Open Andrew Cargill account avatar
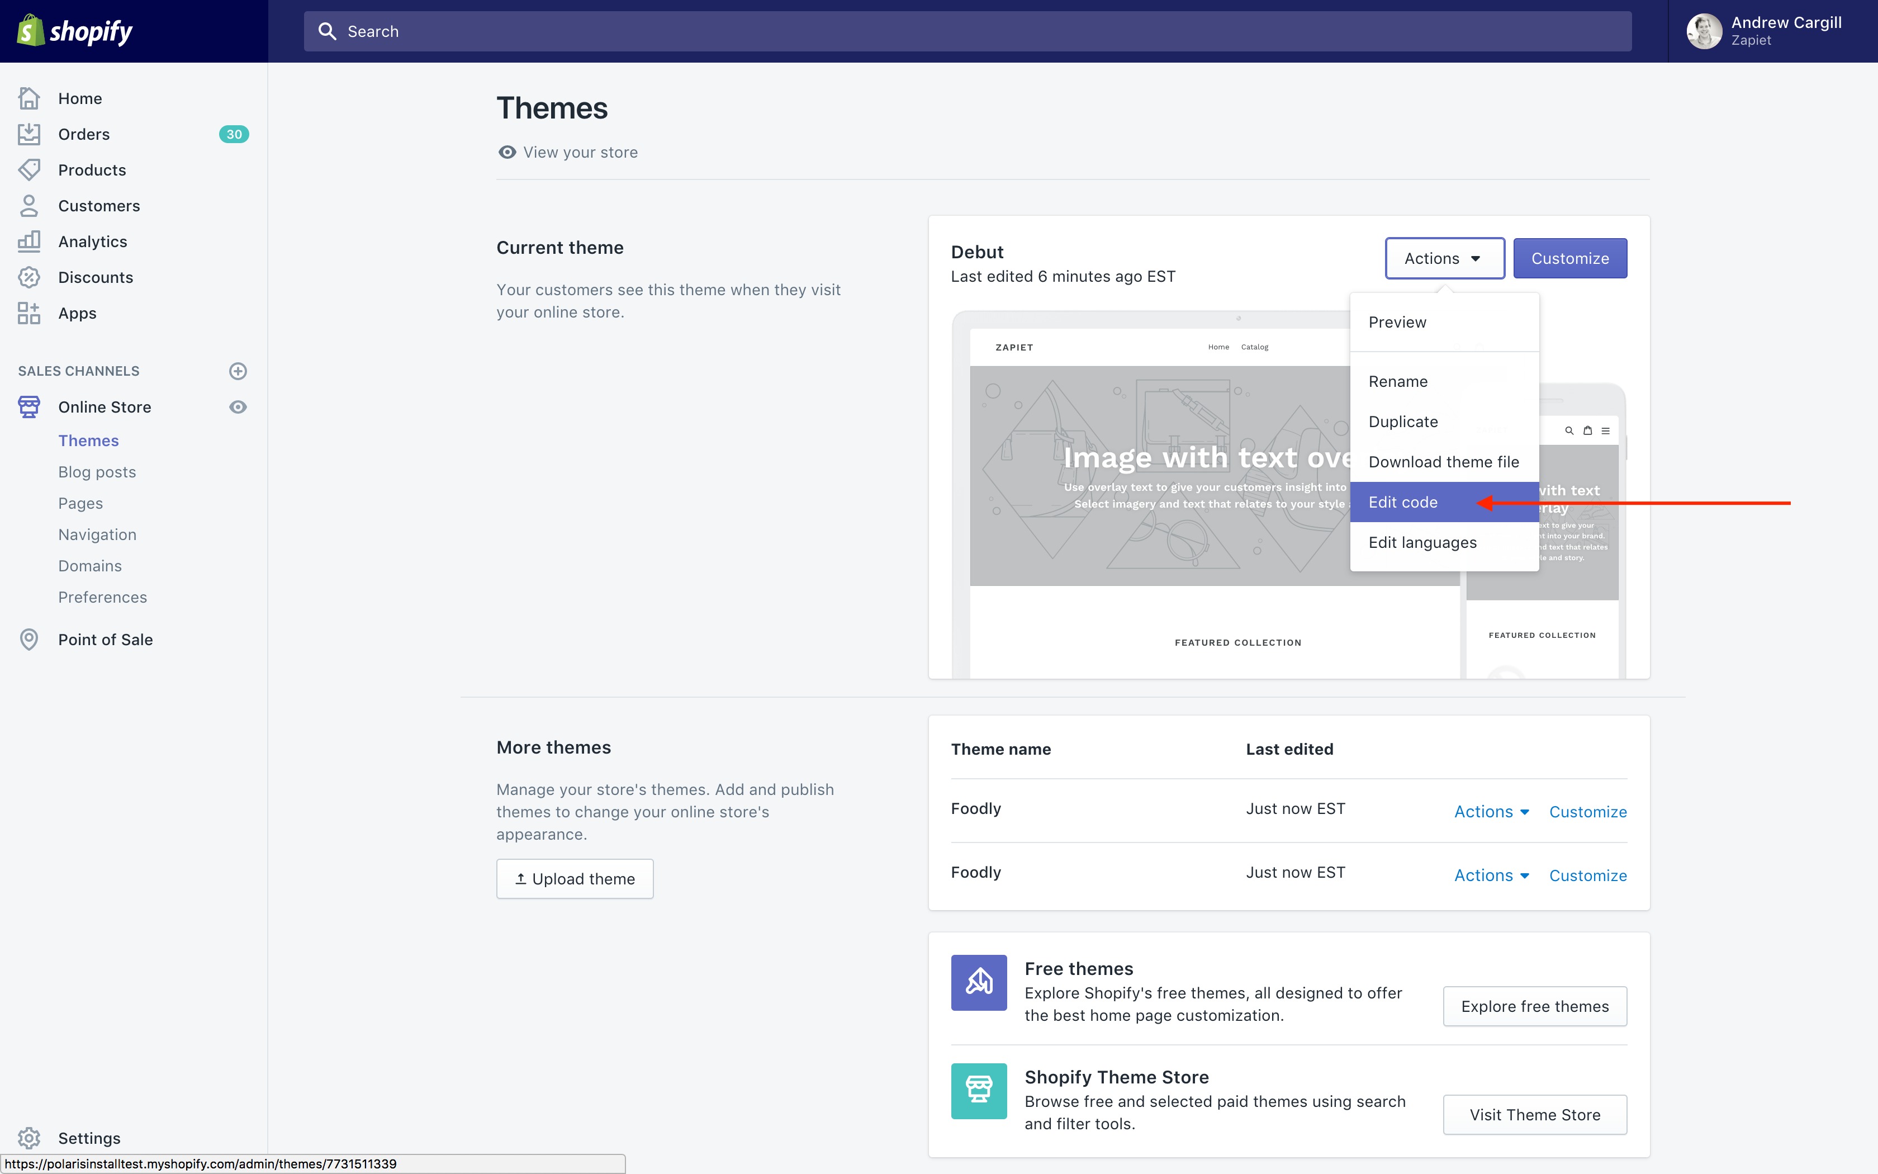The height and width of the screenshot is (1174, 1878). pos(1704,31)
